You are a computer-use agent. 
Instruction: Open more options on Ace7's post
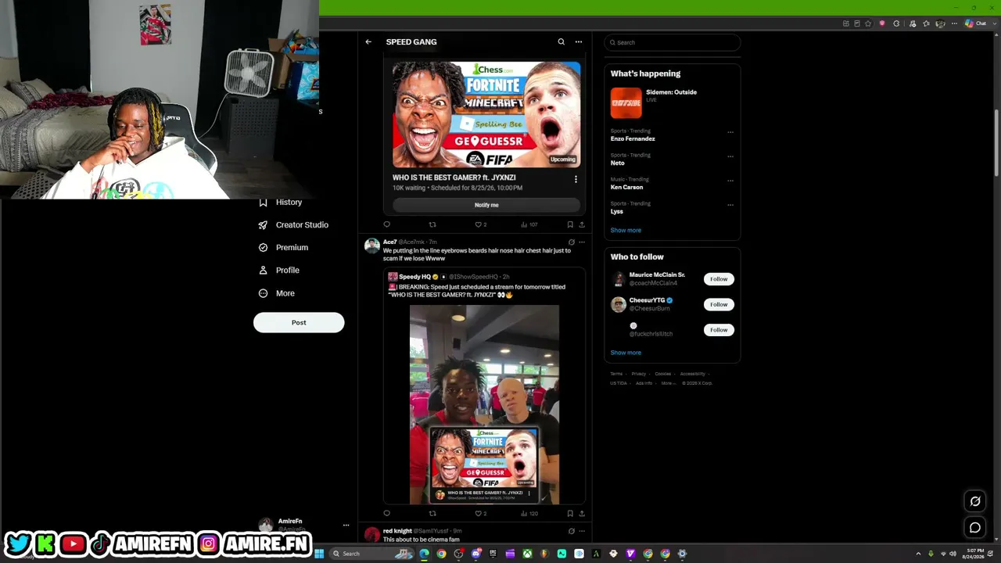click(581, 242)
